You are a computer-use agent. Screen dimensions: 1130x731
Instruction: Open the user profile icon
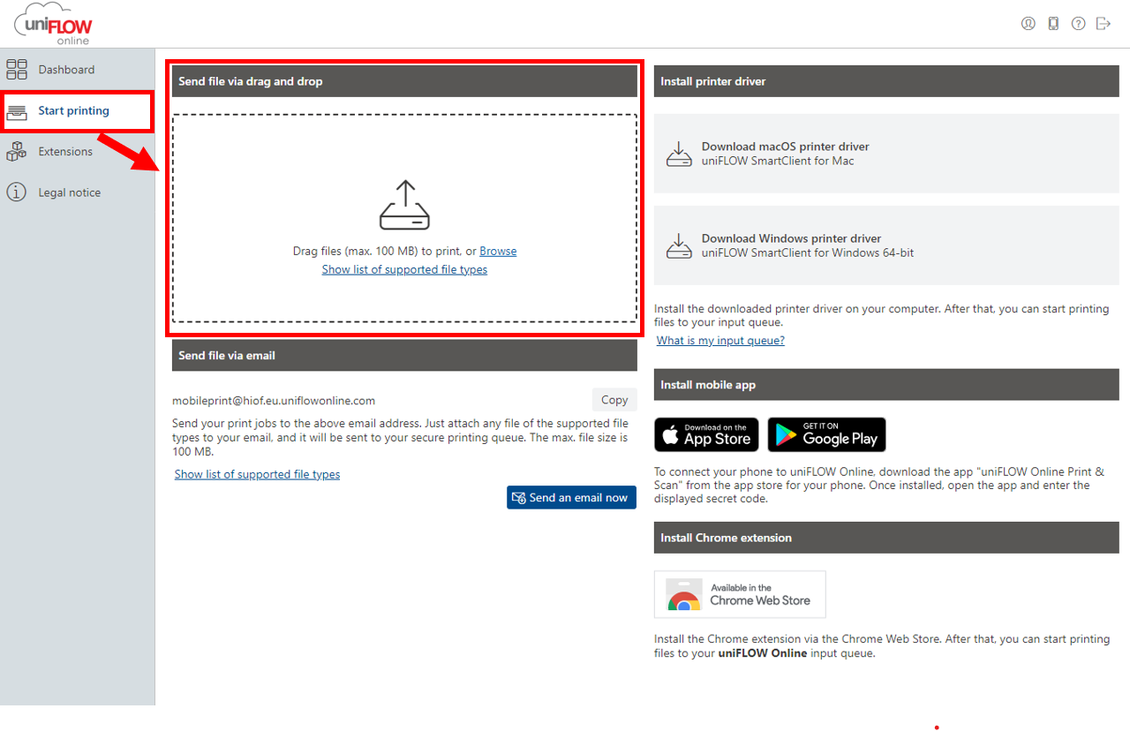1028,24
